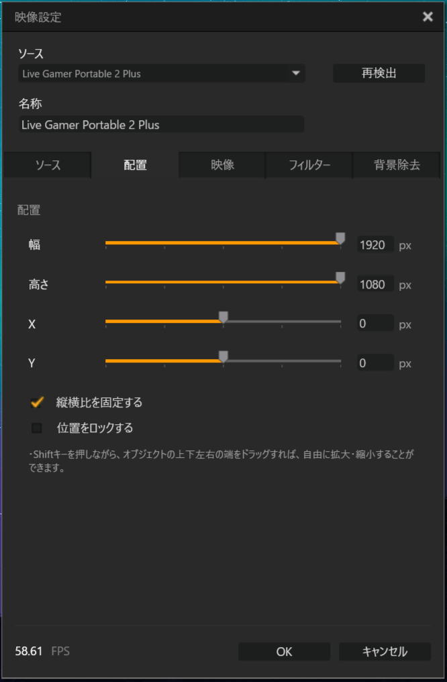
Task: Open the 映像 tab
Action: [222, 165]
